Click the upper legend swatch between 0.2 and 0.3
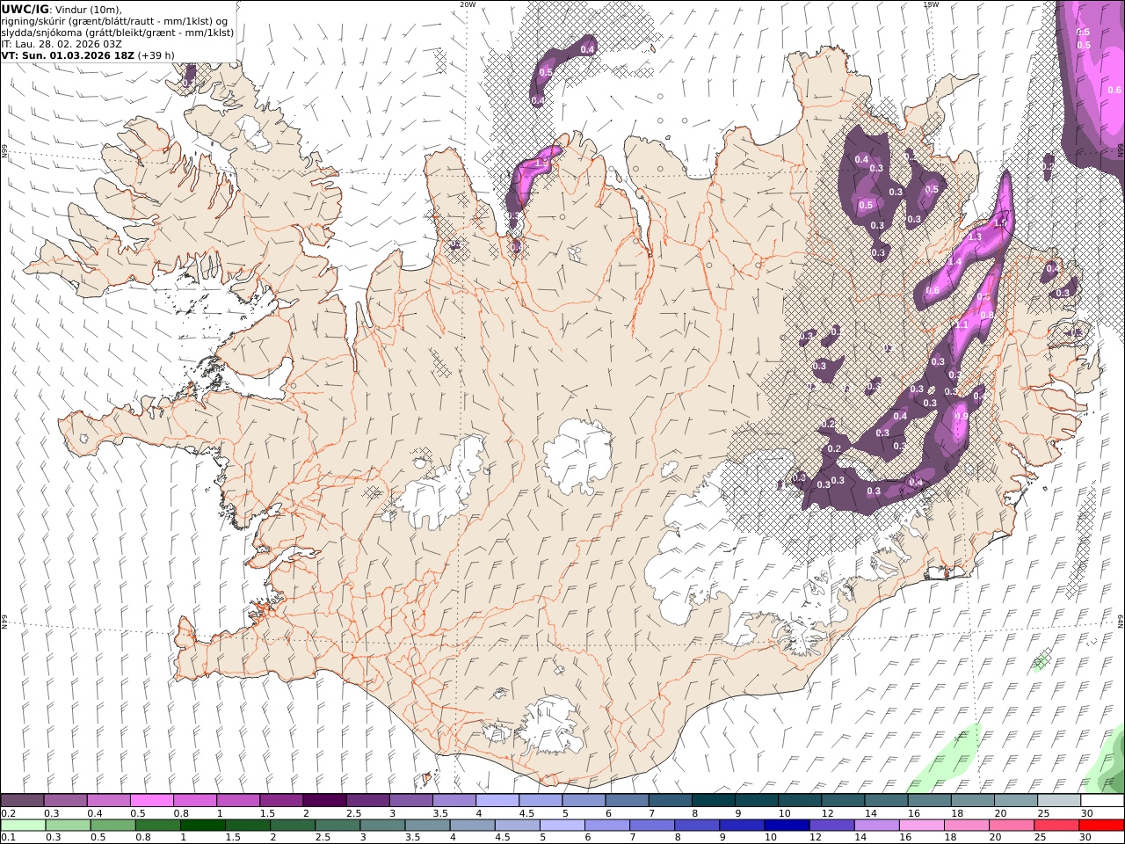Screen dimensions: 1125x844 pyautogui.click(x=22, y=800)
